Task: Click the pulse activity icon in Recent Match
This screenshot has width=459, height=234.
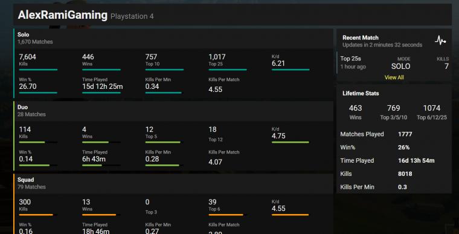Action: (440, 41)
